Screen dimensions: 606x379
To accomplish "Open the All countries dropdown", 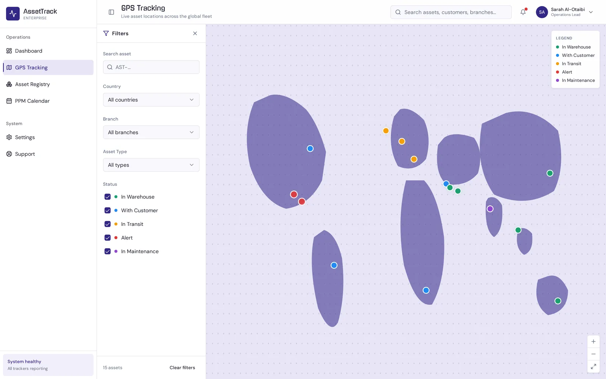I will coord(151,100).
